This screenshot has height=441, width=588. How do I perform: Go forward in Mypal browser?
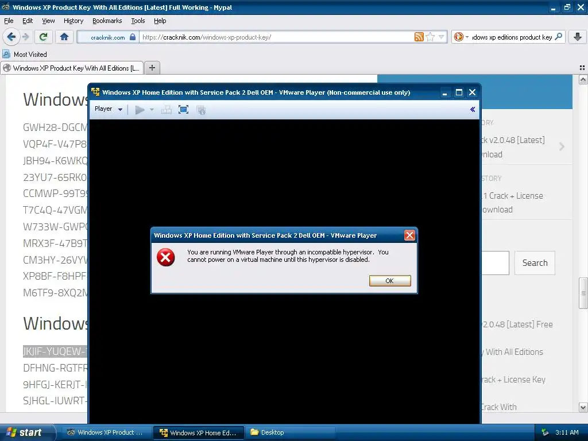[25, 37]
